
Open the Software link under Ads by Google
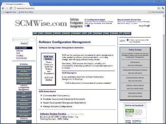coord(20,51)
